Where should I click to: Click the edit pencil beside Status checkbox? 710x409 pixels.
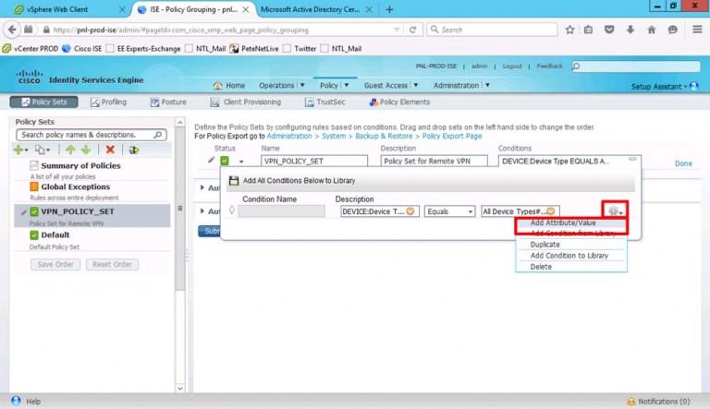point(211,160)
